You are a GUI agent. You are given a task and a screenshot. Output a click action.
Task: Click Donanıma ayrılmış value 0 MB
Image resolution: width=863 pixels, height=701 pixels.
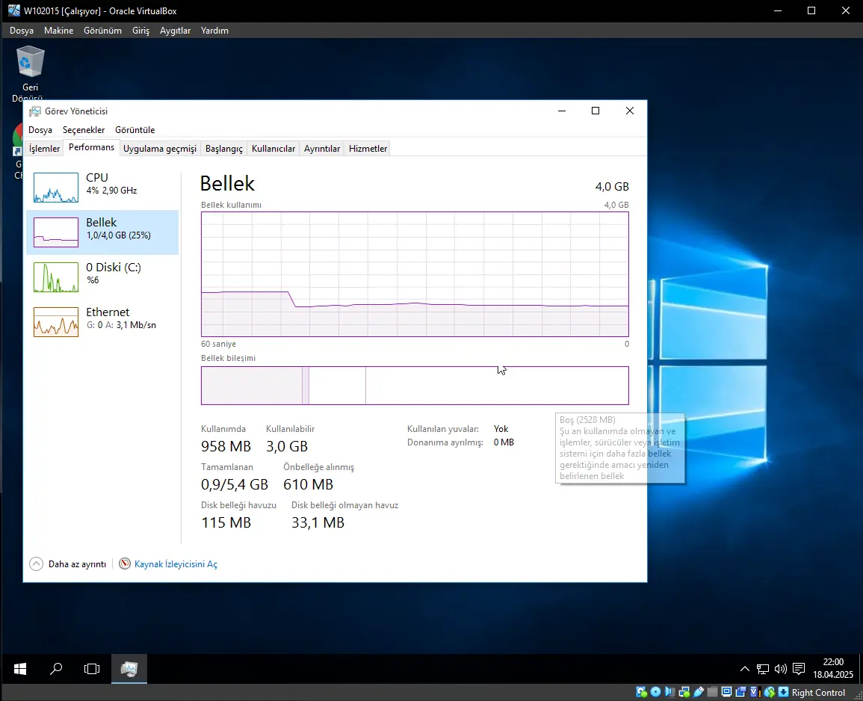tap(504, 442)
